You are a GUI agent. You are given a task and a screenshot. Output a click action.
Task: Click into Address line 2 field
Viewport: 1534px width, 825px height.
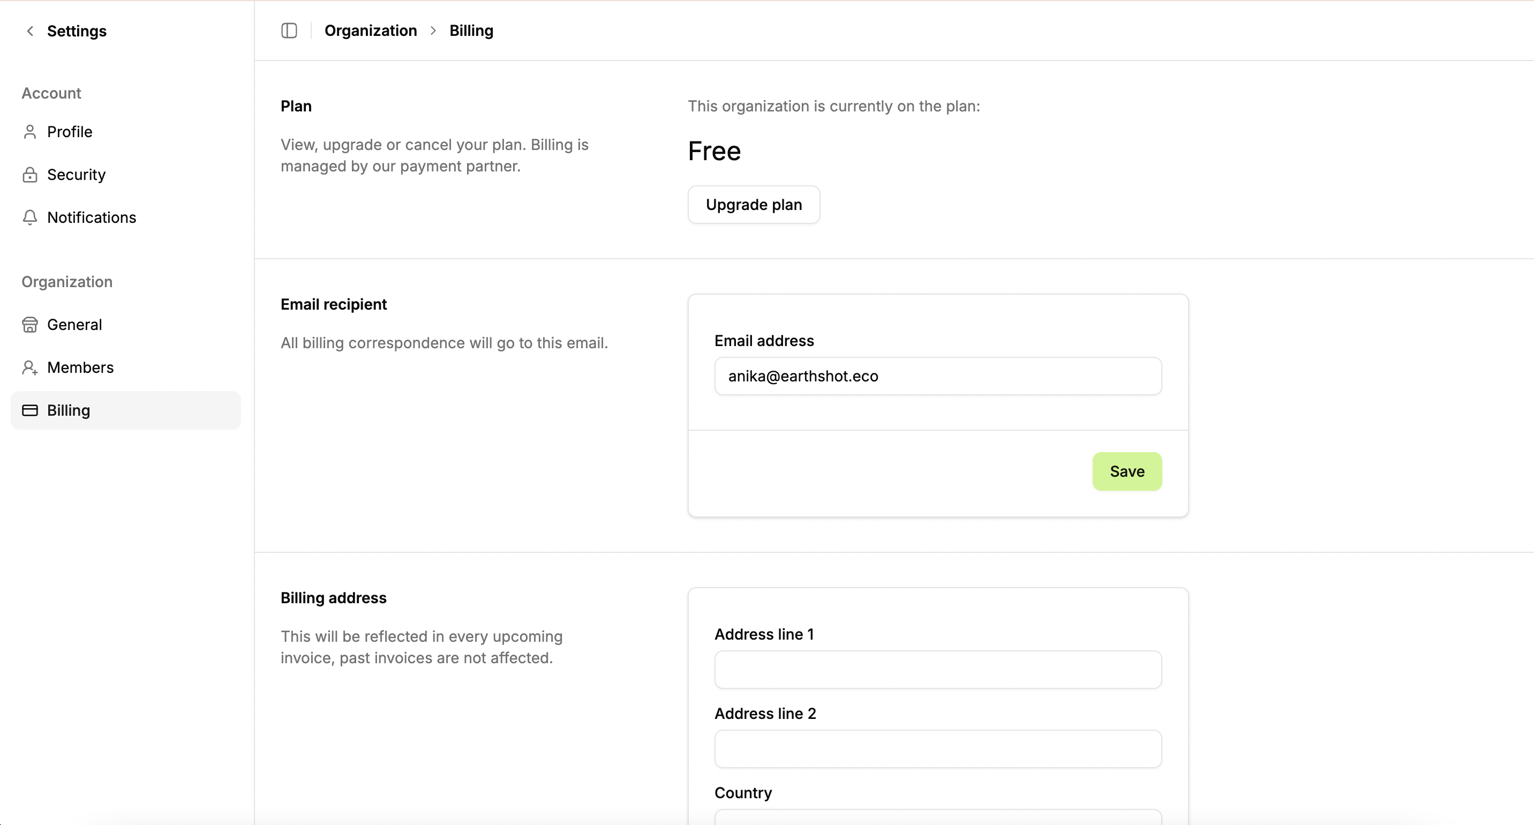tap(937, 749)
